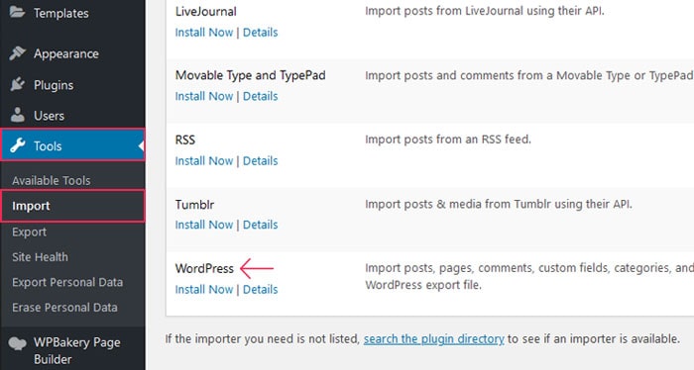Click the WordPress export file description text
This screenshot has width=694, height=370.
click(x=529, y=276)
